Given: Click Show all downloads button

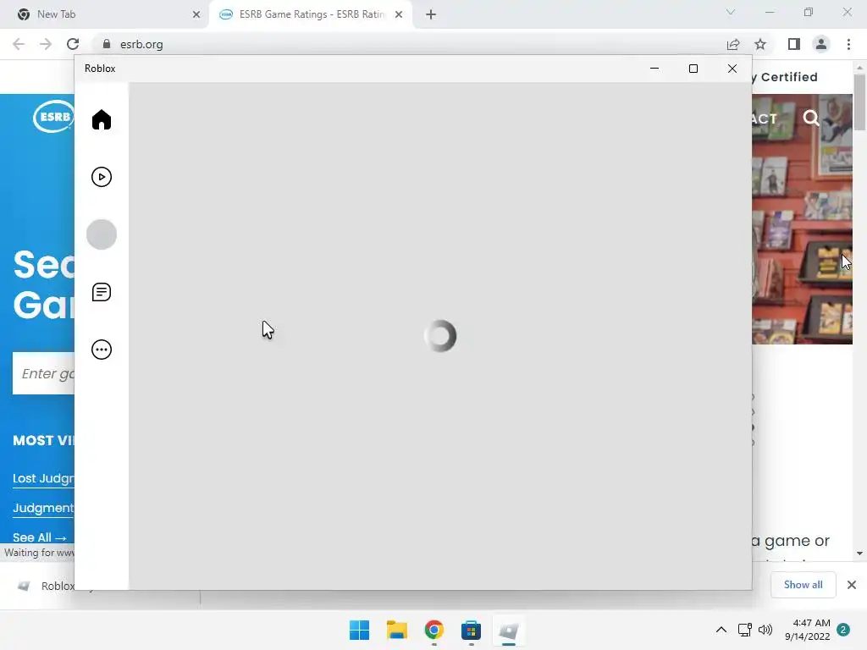Looking at the screenshot, I should coord(803,585).
